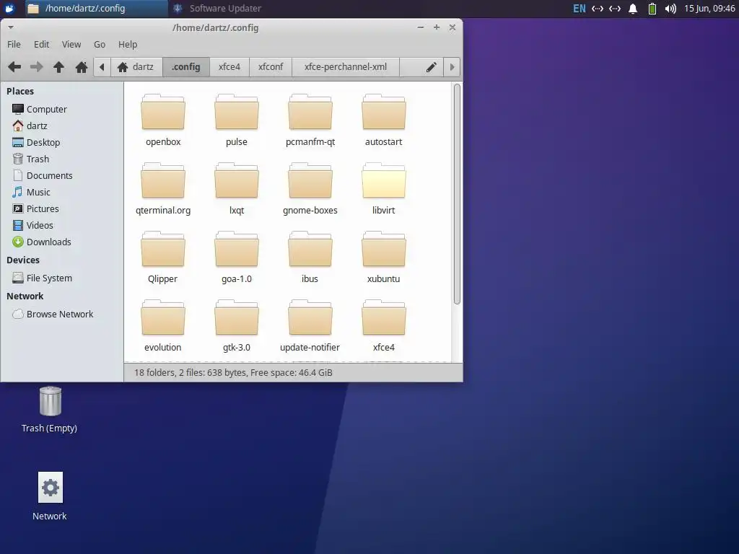Click the file list vertical scrollbar
739x554 pixels.
(457, 194)
